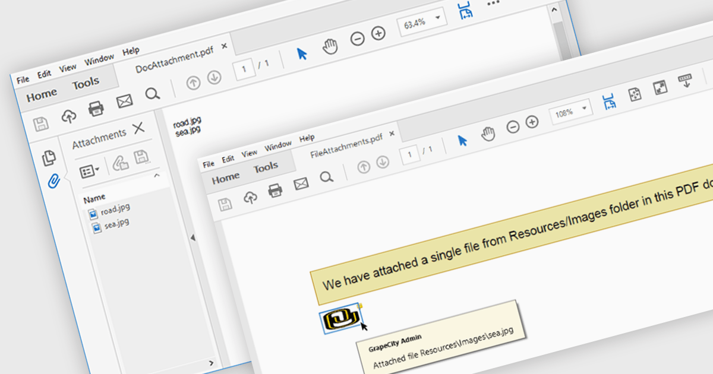Click page number field in DocAttachment window
Image resolution: width=713 pixels, height=374 pixels.
coord(244,69)
